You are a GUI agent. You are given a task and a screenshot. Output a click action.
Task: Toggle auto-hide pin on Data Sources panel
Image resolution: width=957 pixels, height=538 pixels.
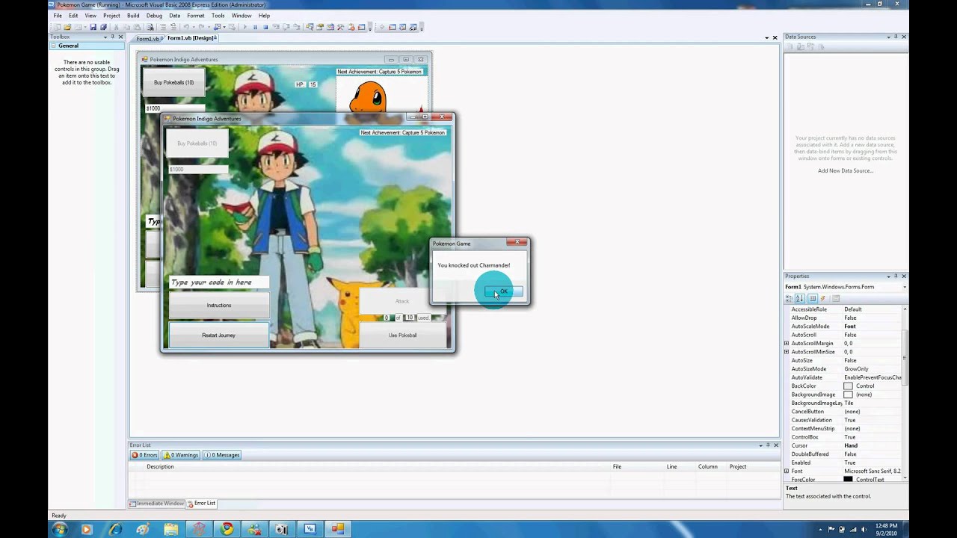click(896, 37)
